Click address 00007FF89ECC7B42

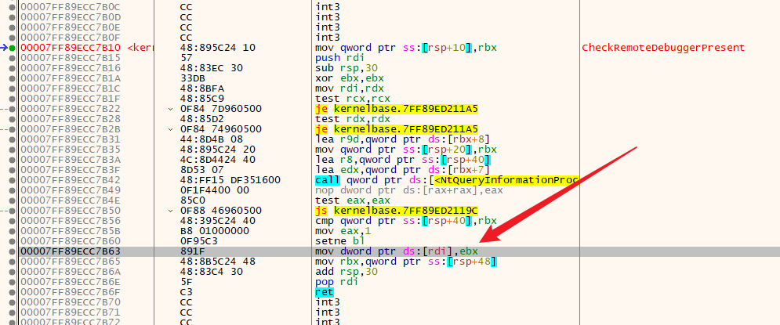[x=71, y=180]
